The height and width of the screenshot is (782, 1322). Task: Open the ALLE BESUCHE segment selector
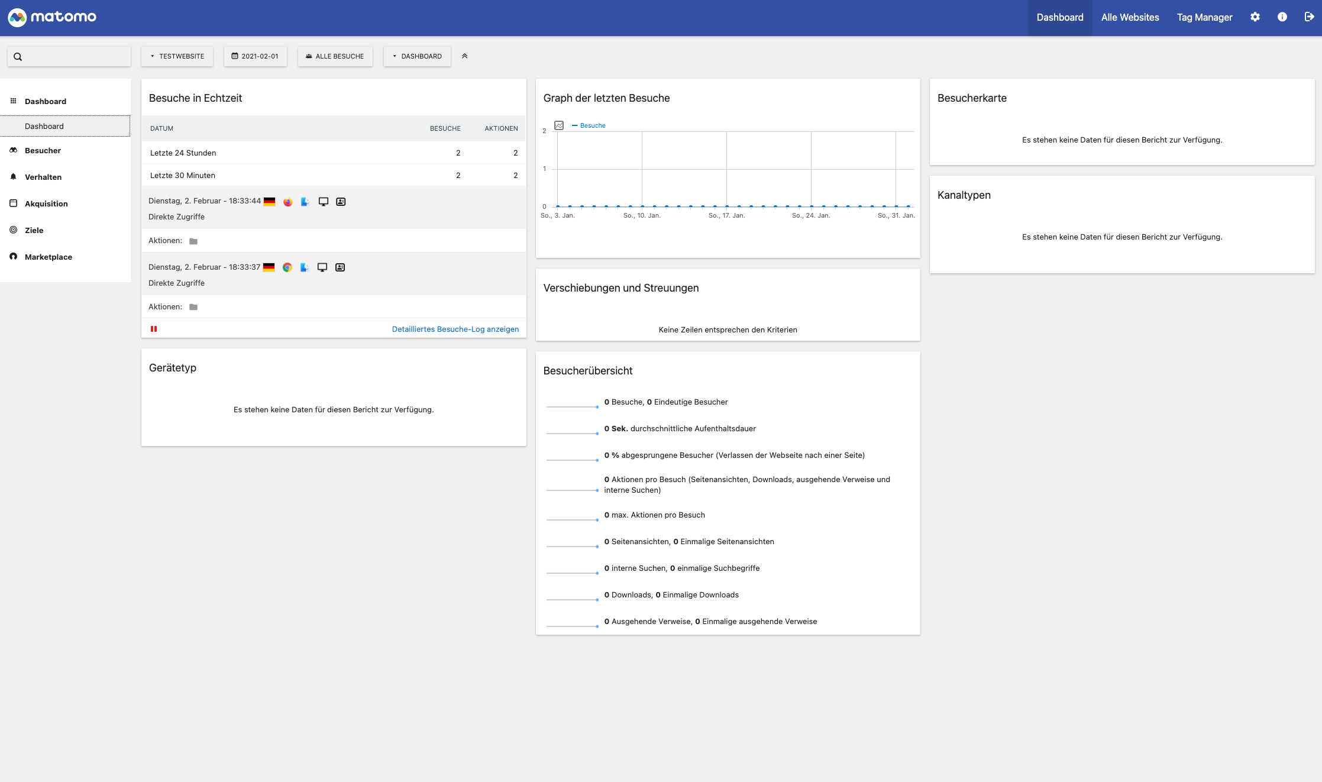pyautogui.click(x=335, y=56)
